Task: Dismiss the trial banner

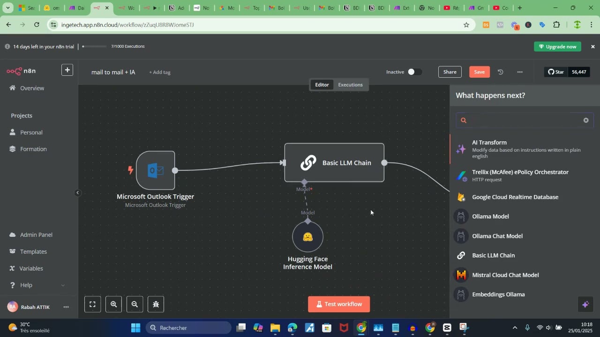Action: (x=592, y=46)
